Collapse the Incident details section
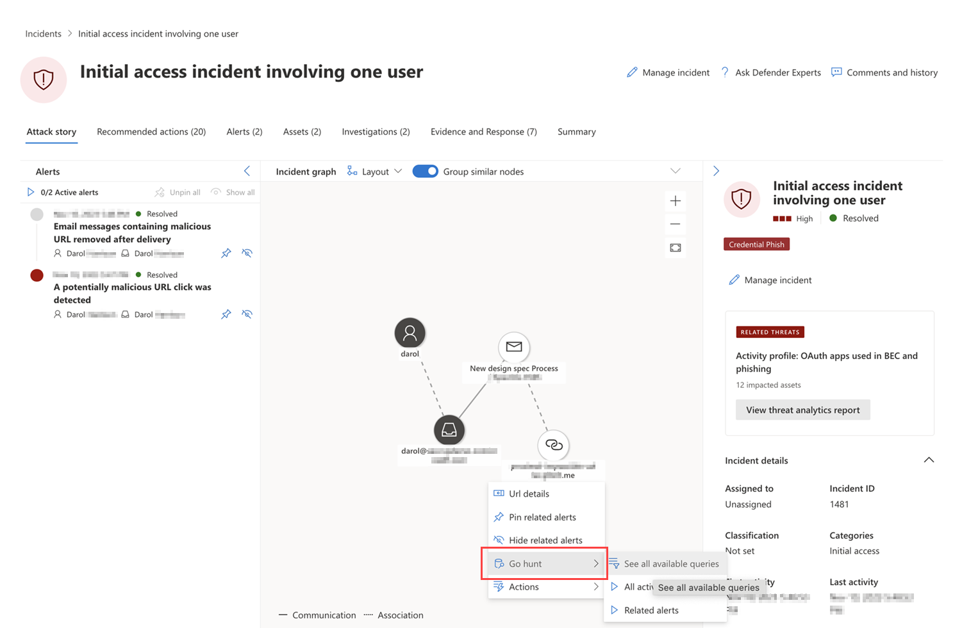The width and height of the screenshot is (962, 628). point(929,460)
